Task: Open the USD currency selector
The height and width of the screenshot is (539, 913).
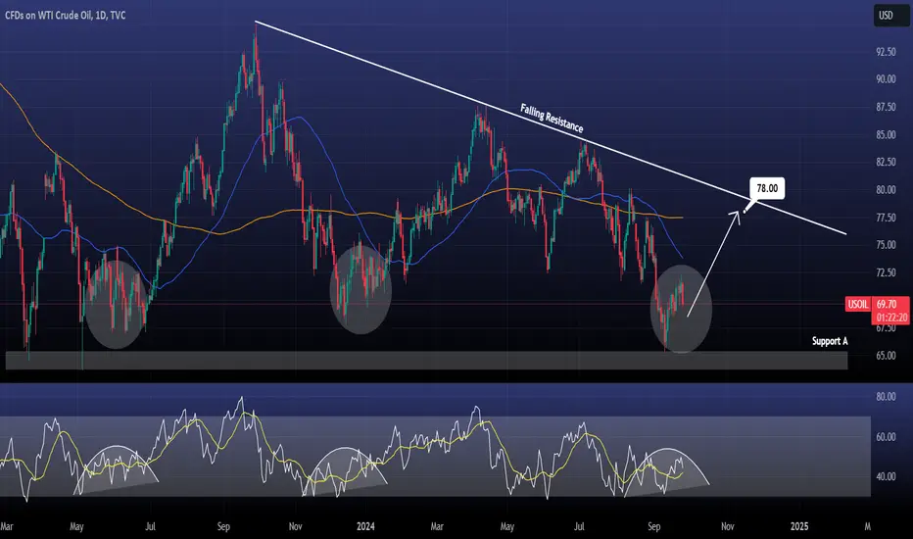Action: pos(890,15)
